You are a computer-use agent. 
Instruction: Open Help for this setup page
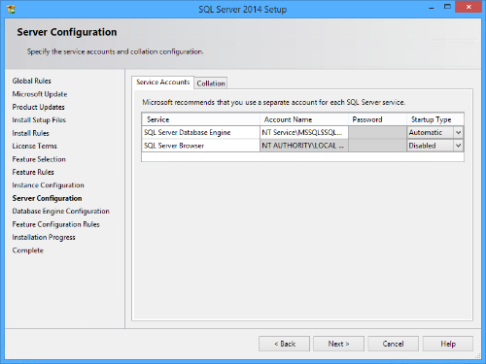[448, 344]
